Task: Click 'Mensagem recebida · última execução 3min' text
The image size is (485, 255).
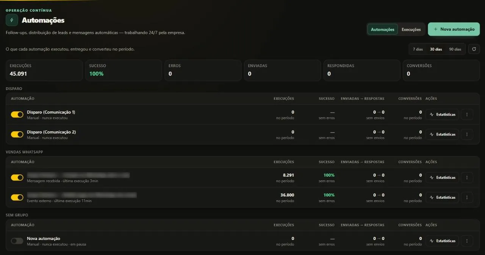Action: (x=63, y=181)
